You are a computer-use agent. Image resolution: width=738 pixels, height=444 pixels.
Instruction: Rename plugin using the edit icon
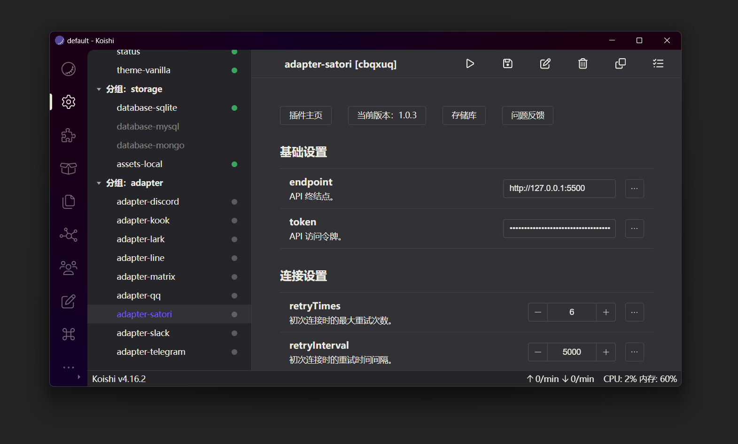coord(545,63)
